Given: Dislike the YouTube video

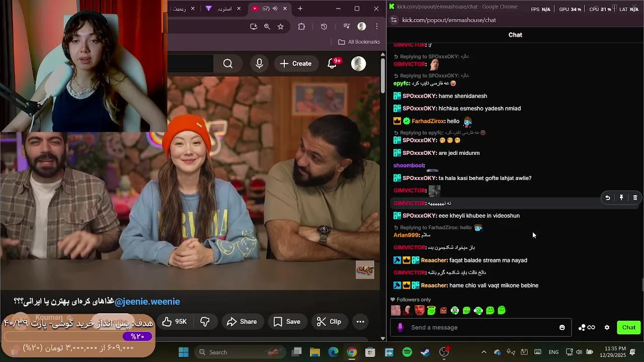Looking at the screenshot, I should (x=205, y=322).
